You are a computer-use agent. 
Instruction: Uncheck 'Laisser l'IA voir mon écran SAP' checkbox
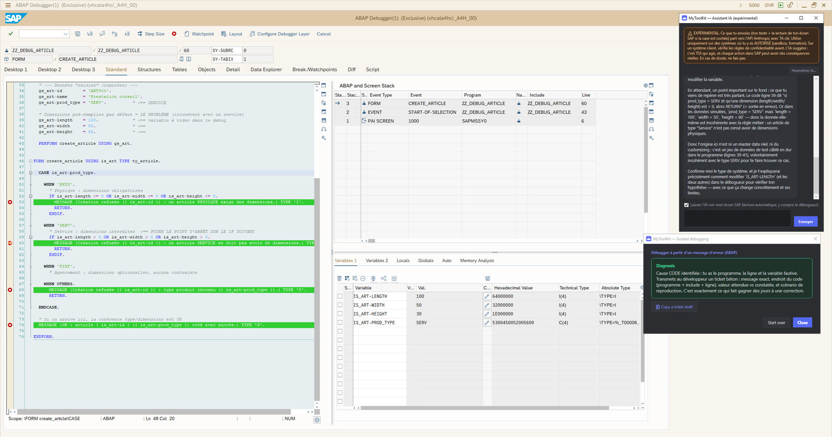click(x=686, y=205)
